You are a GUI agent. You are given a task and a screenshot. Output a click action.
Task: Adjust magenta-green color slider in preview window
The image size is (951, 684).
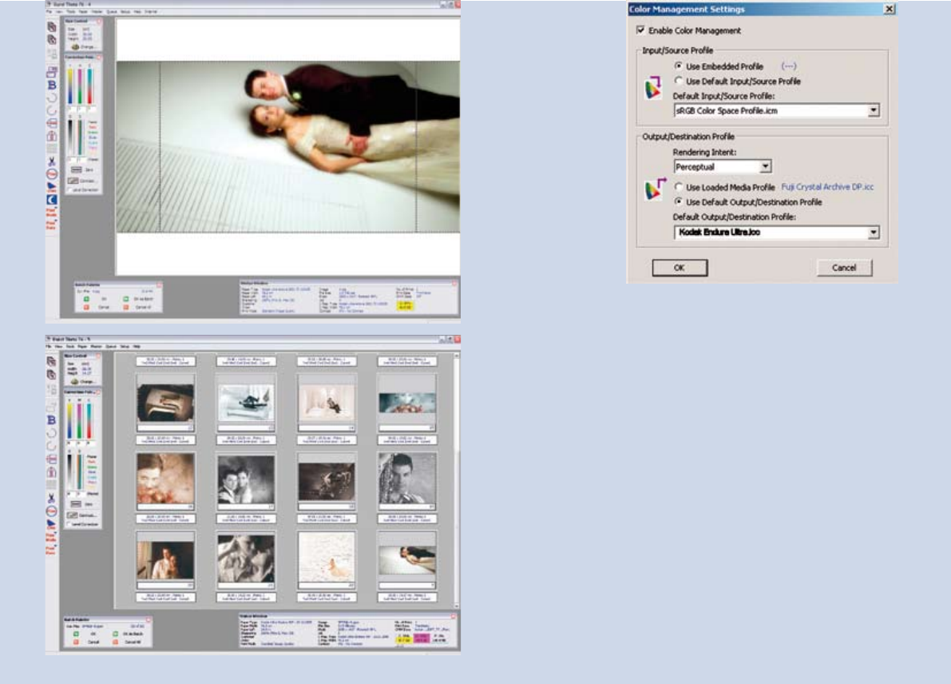coord(80,85)
